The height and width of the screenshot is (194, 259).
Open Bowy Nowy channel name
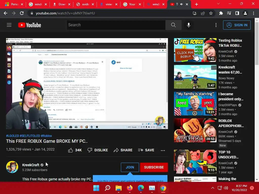(x=226, y=78)
